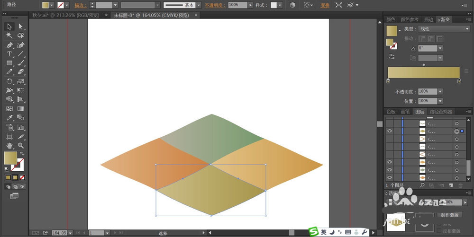This screenshot has width=474, height=237.
Task: Select the Lasso tool
Action: [20, 35]
